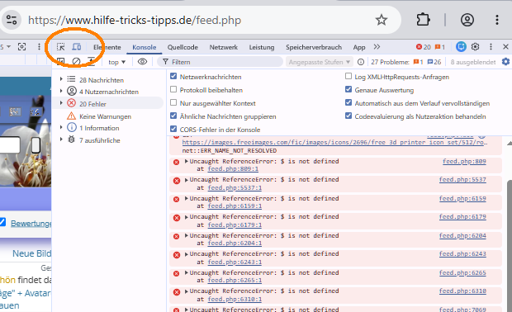Enable Log XMLHttpRequests-Anfragen checkbox
The width and height of the screenshot is (512, 312).
pyautogui.click(x=348, y=77)
